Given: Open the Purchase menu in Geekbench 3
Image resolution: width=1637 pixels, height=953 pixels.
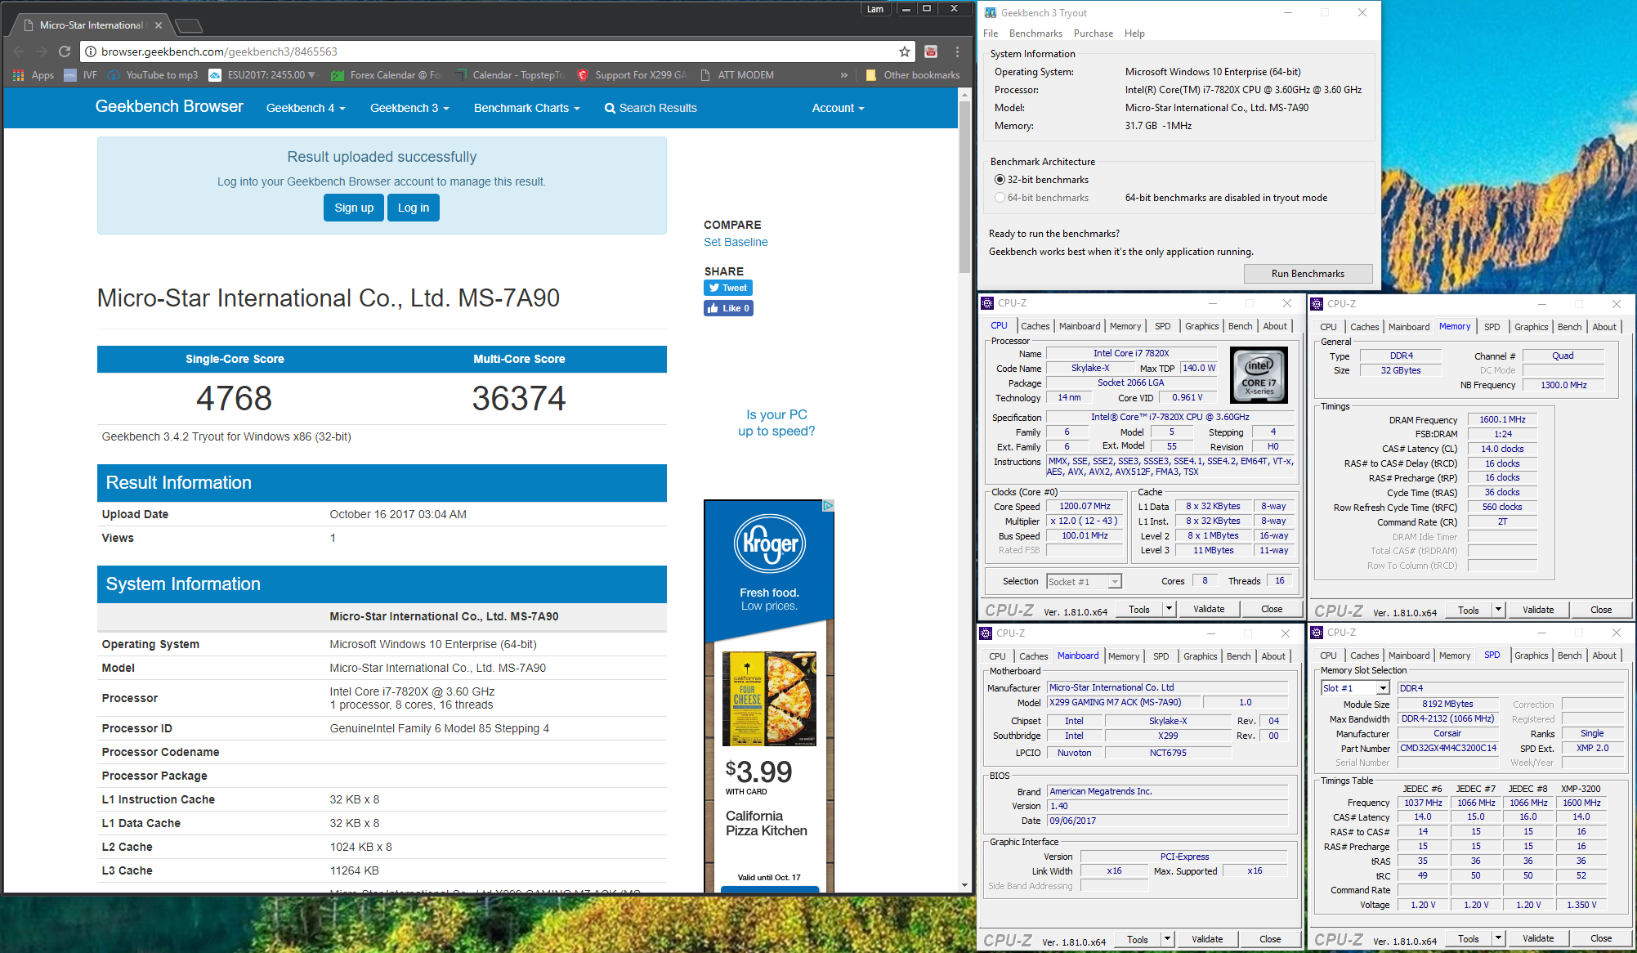Looking at the screenshot, I should [x=1094, y=34].
